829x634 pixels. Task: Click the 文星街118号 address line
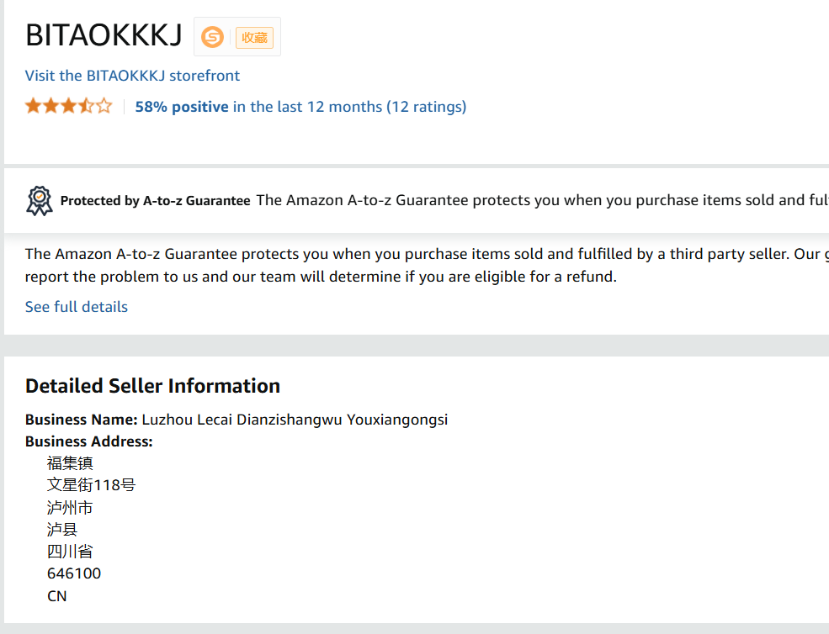(92, 485)
